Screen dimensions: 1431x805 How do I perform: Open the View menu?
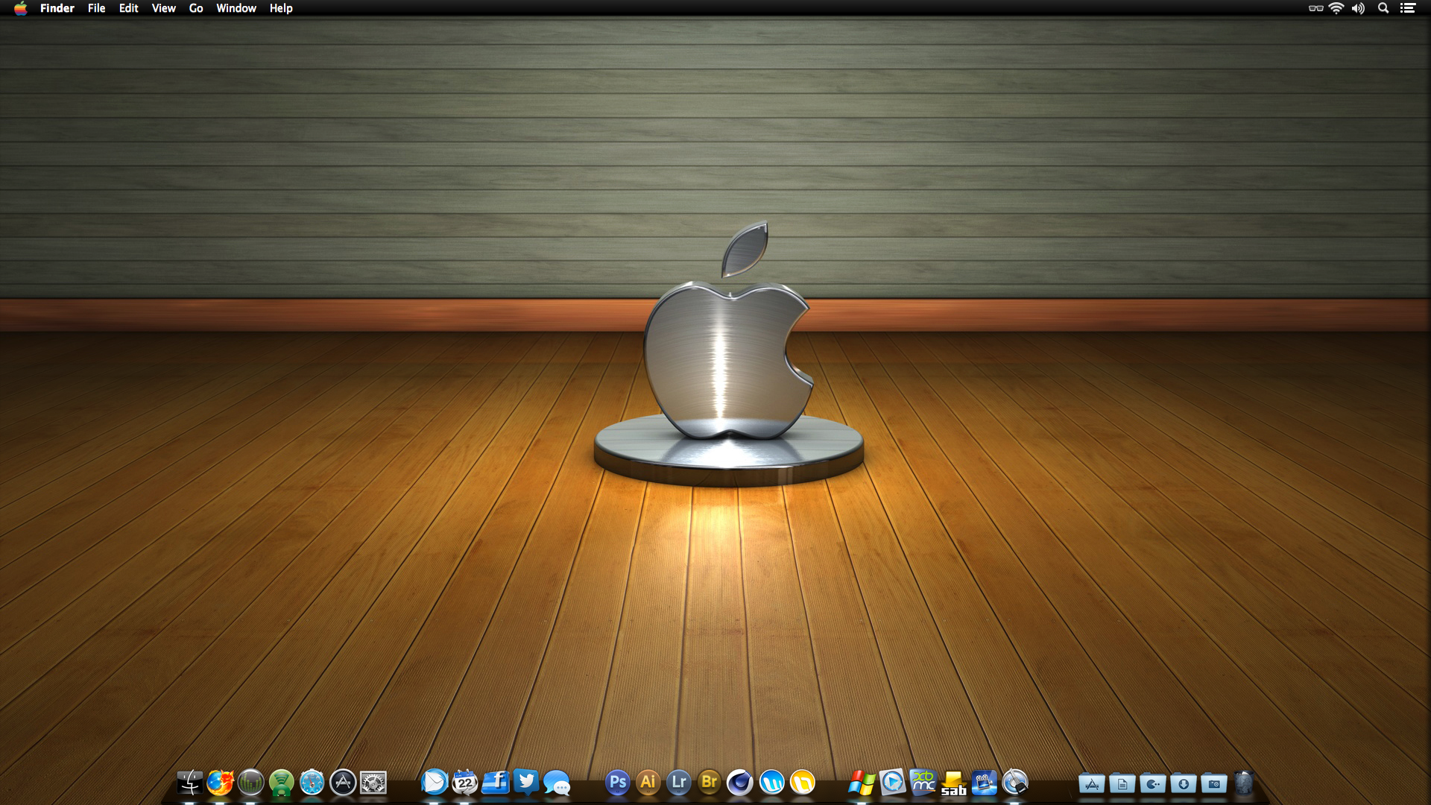pyautogui.click(x=163, y=8)
